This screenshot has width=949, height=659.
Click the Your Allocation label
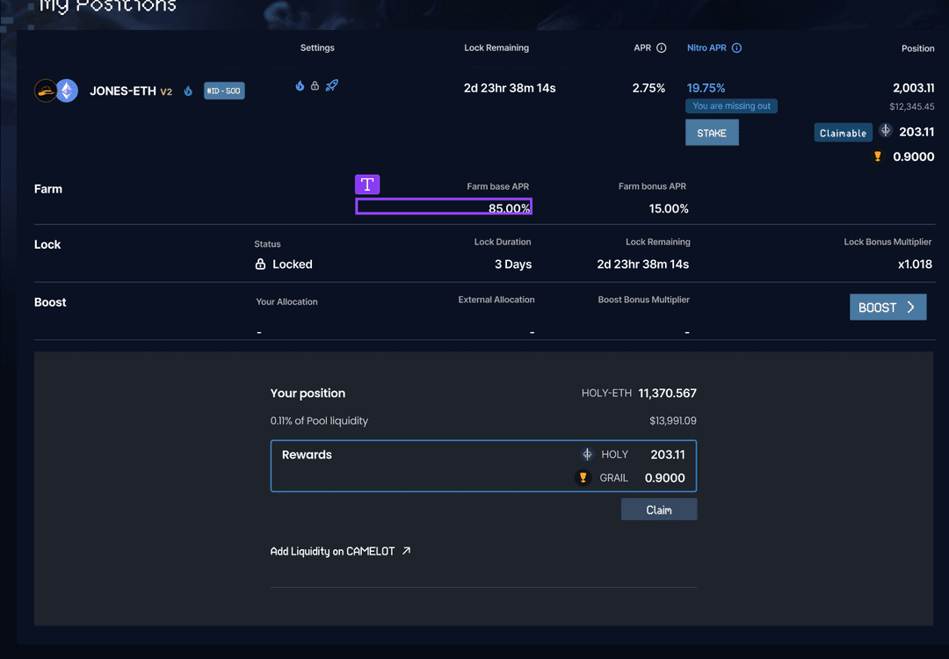click(x=286, y=301)
